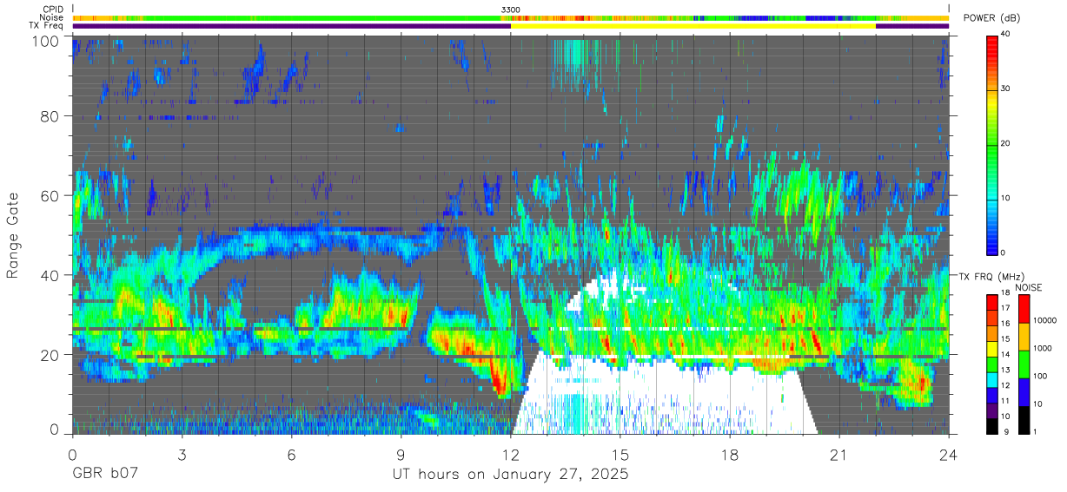Click the 60 tick on Range Gate axis

pyautogui.click(x=50, y=196)
